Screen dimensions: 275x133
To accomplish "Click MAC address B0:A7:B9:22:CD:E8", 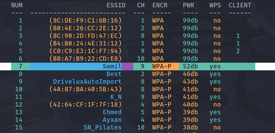I will pyautogui.click(x=85, y=59).
